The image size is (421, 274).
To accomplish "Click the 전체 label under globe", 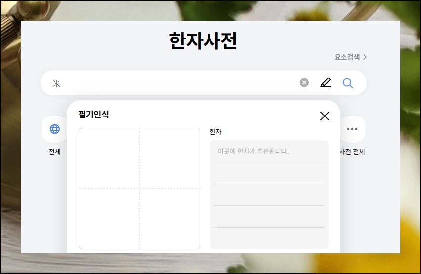I will [54, 152].
